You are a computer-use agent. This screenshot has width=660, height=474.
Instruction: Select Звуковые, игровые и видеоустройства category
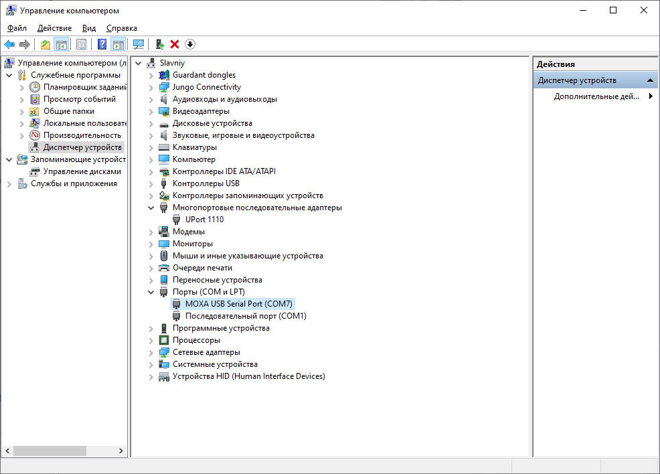(243, 135)
